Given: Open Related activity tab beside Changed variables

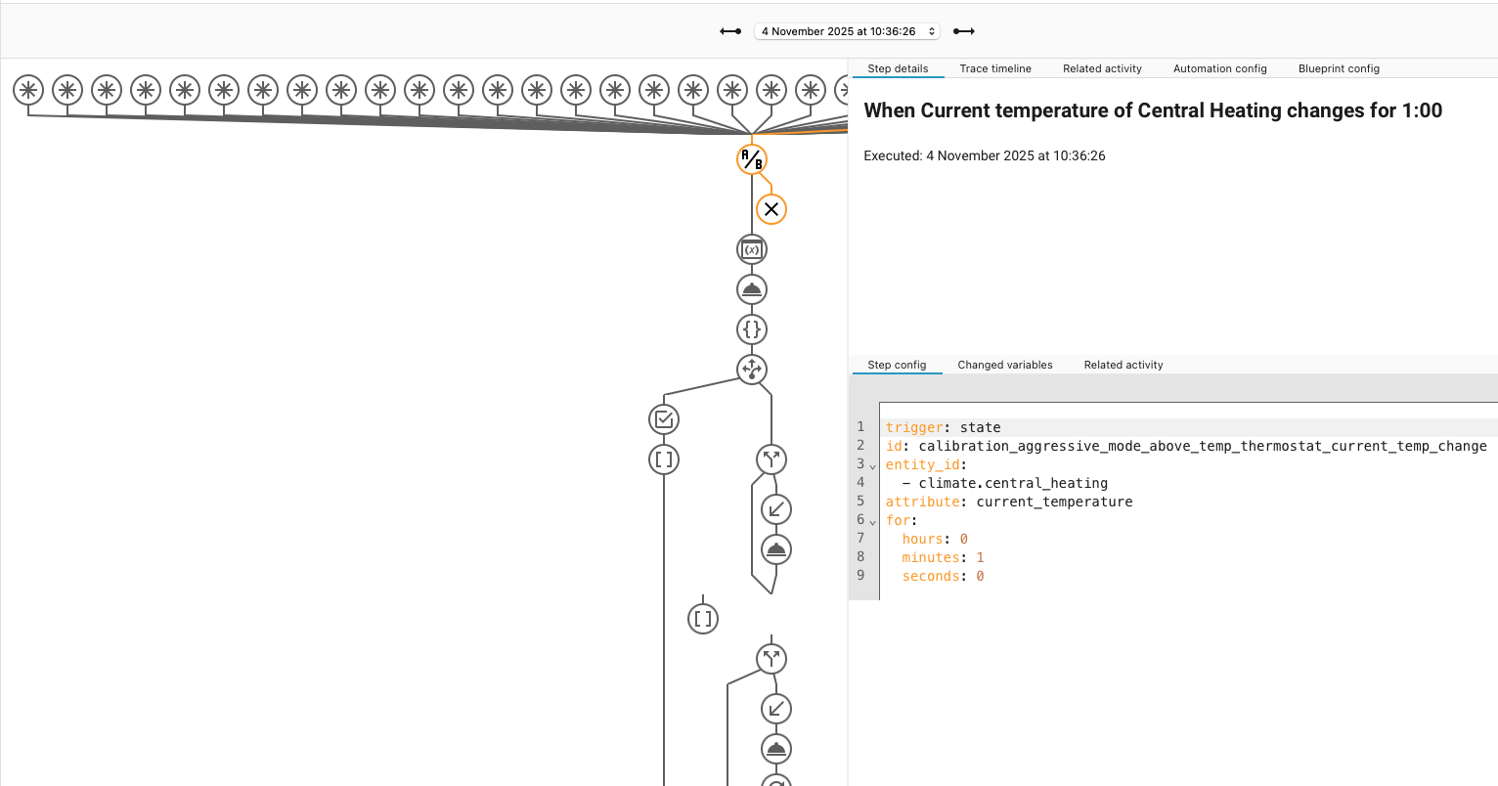Looking at the screenshot, I should click(x=1123, y=365).
